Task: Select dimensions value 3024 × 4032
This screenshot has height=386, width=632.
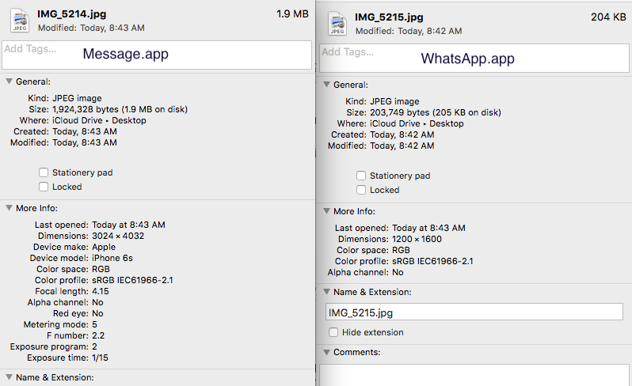Action: [x=118, y=236]
